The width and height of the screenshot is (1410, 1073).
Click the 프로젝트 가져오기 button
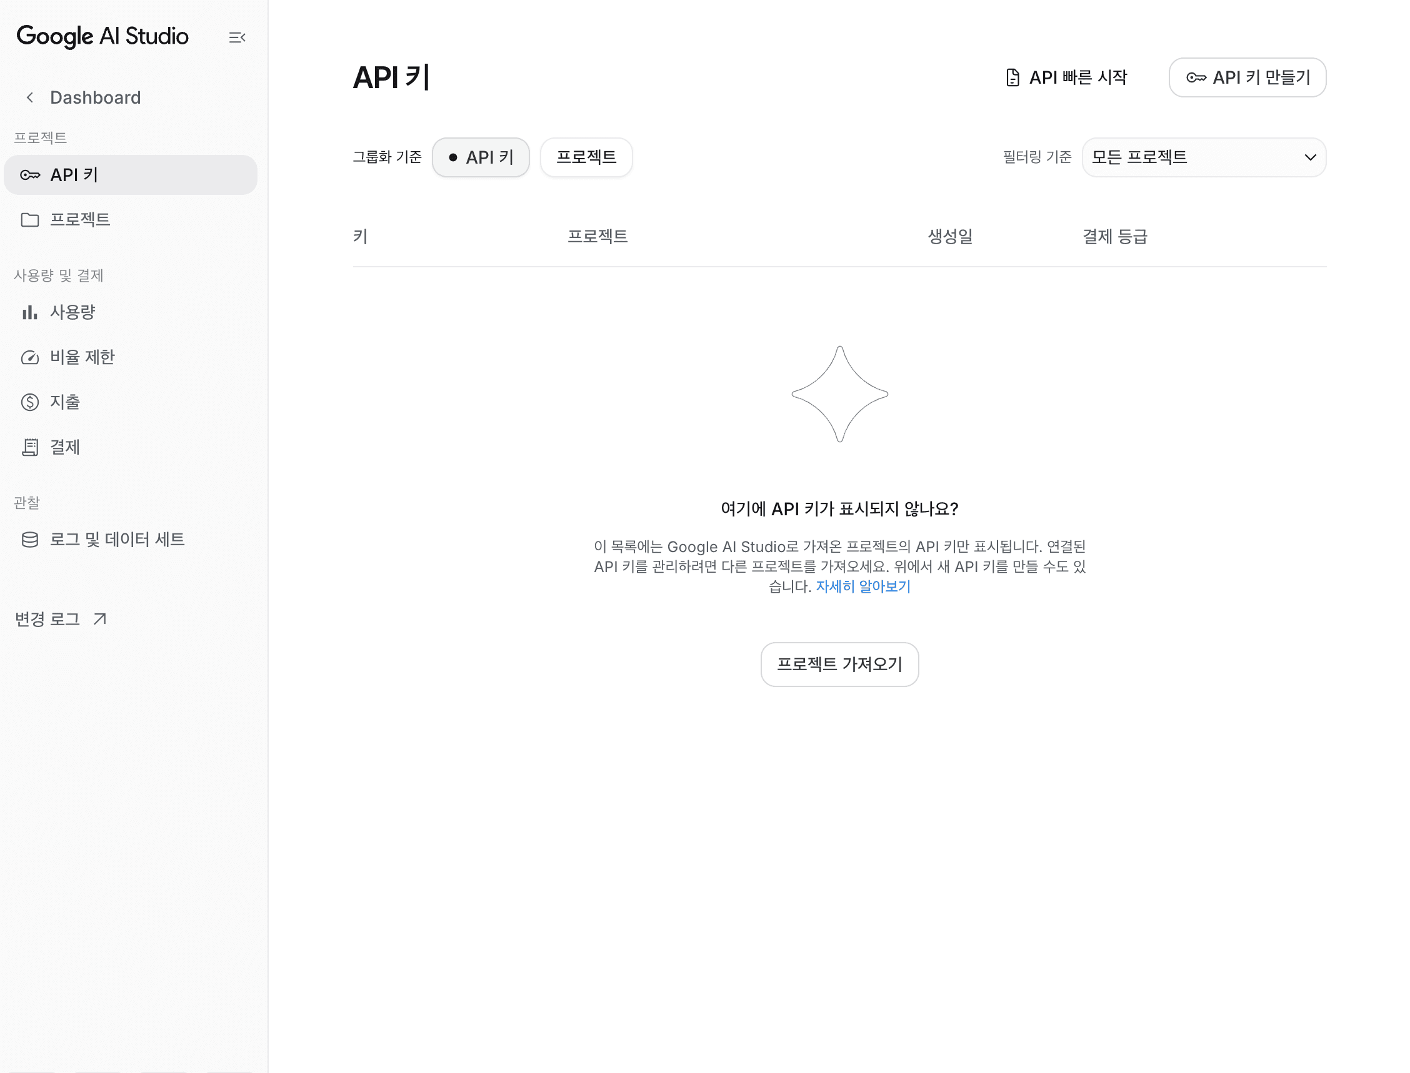839,665
